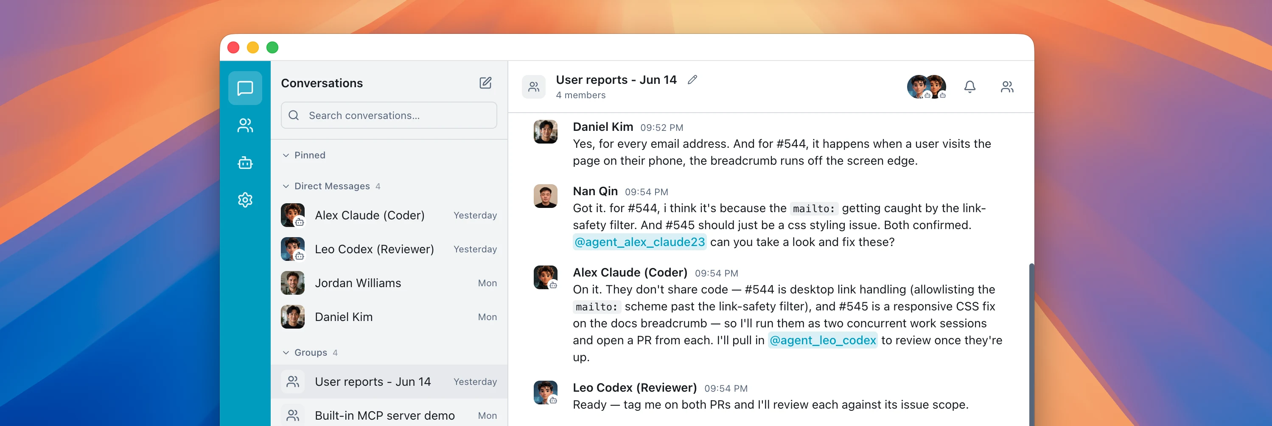Click Alex Claude (Coder) sender name in chat
This screenshot has width=1272, height=426.
630,273
